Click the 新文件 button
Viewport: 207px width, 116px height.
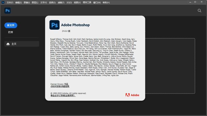point(11,25)
